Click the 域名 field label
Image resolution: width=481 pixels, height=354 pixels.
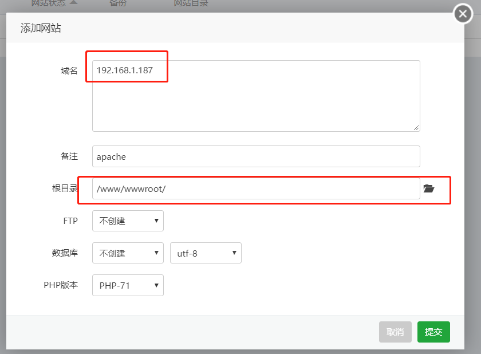point(69,71)
